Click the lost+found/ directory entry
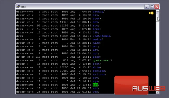Screen dimensions: 169x98 coord(102,36)
